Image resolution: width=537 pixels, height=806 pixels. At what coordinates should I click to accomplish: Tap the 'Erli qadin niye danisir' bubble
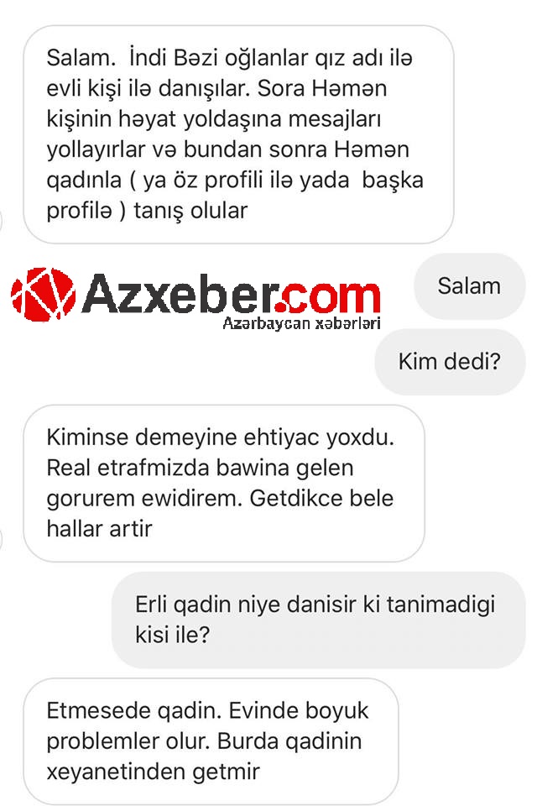pyautogui.click(x=319, y=620)
